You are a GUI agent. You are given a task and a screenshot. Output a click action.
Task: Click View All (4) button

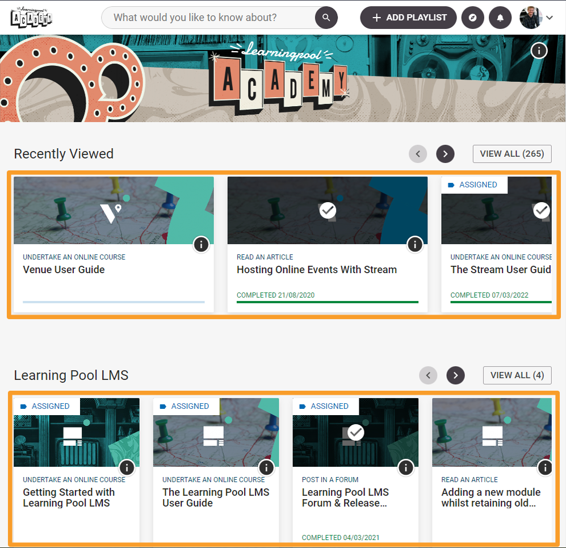coord(517,375)
